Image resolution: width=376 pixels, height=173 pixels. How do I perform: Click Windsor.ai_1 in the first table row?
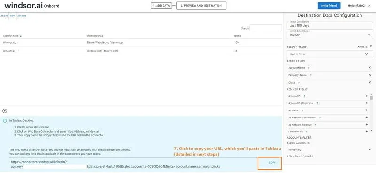click(x=10, y=42)
